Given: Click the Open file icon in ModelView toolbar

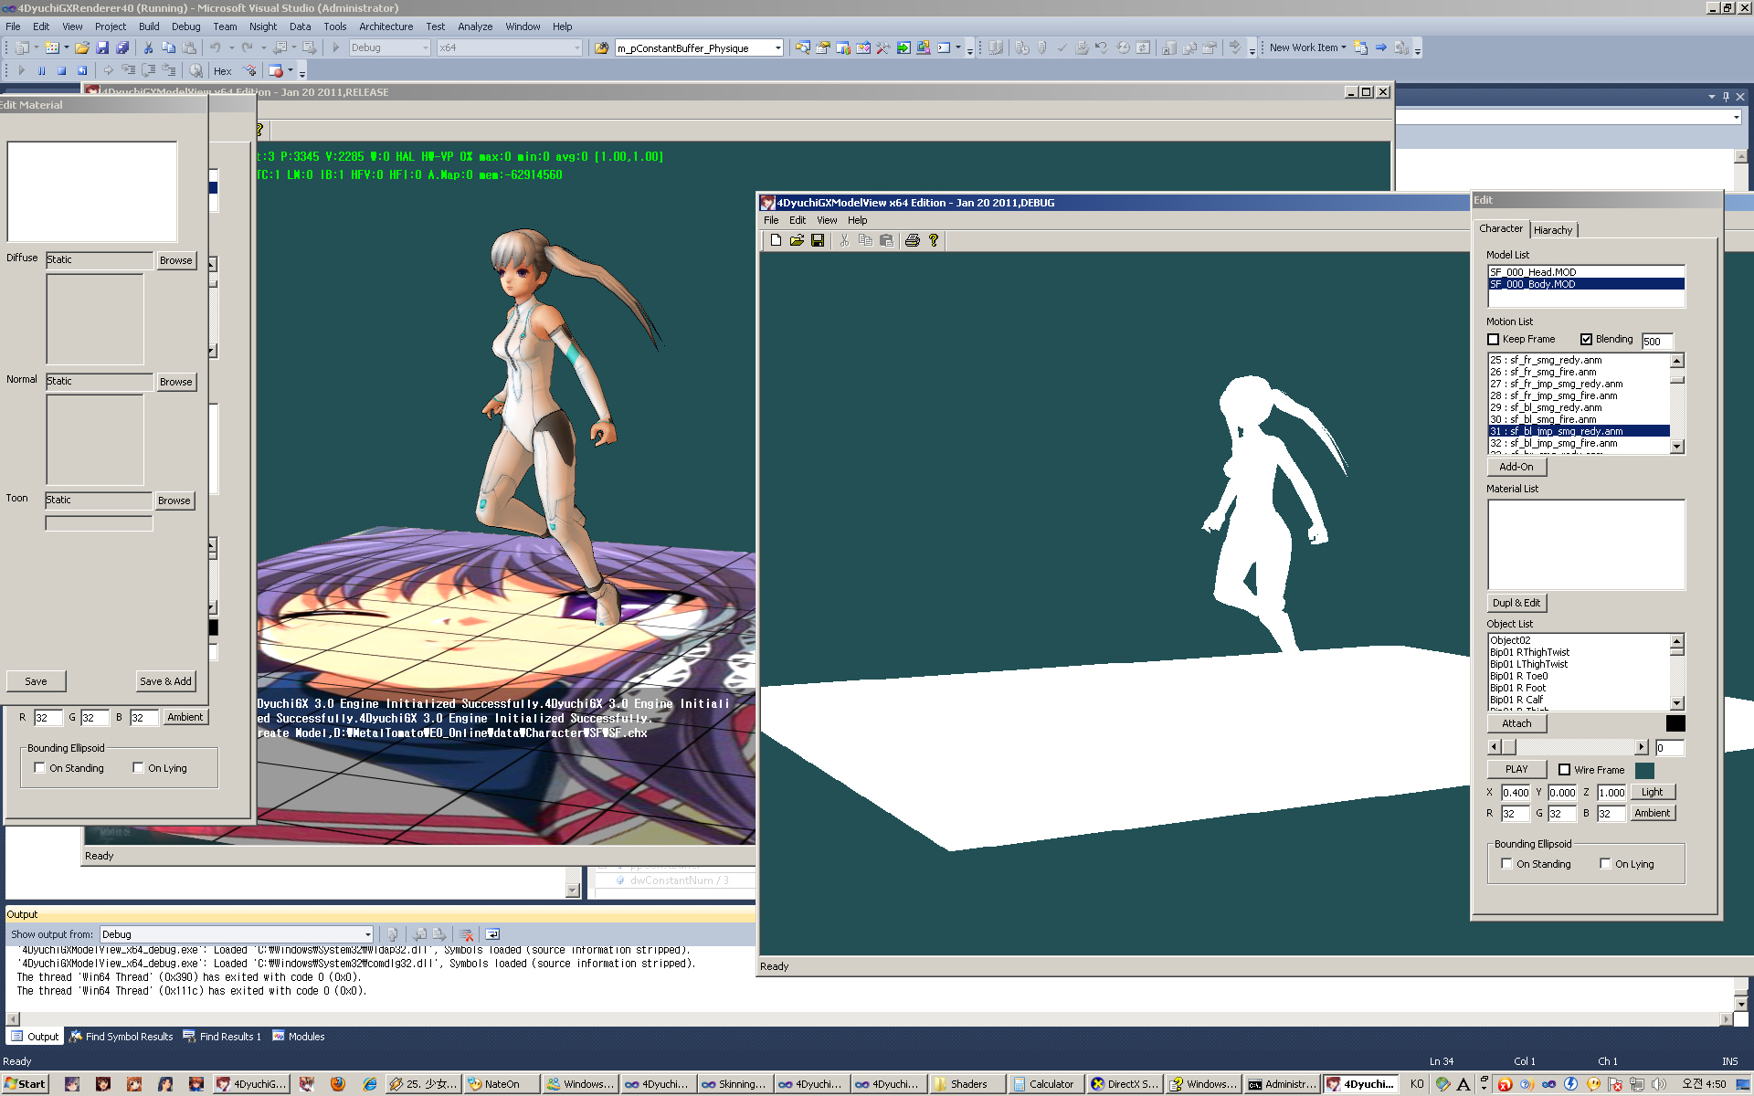Looking at the screenshot, I should 797,240.
